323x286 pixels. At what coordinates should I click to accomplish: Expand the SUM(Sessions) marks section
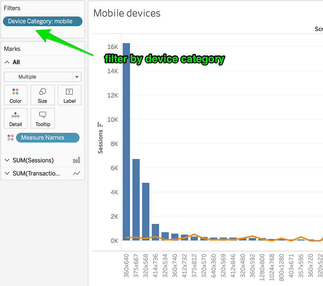point(7,160)
